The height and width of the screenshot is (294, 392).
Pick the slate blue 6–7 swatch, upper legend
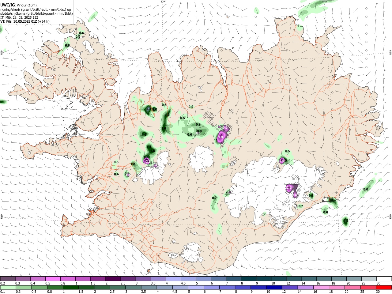218,279
